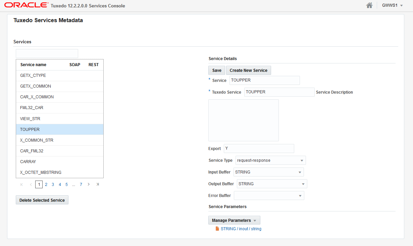Image resolution: width=413 pixels, height=246 pixels.
Task: Open the GWWS1 dropdown menu
Action: click(x=392, y=5)
